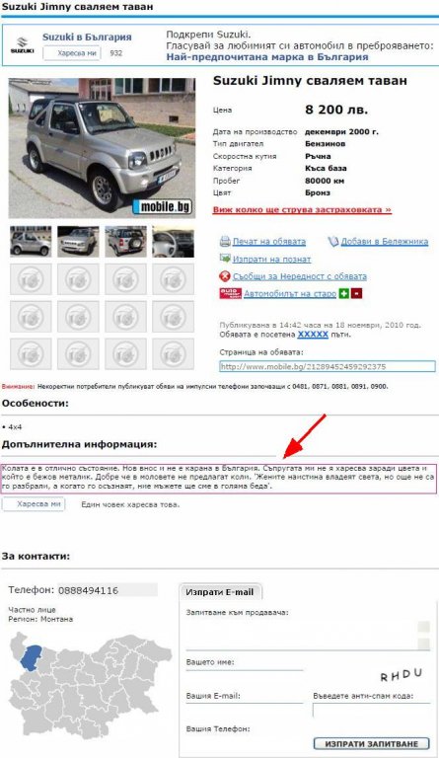This screenshot has height=758, width=439.
Task: Click the Изпрати на познат envelope icon
Action: 225,259
